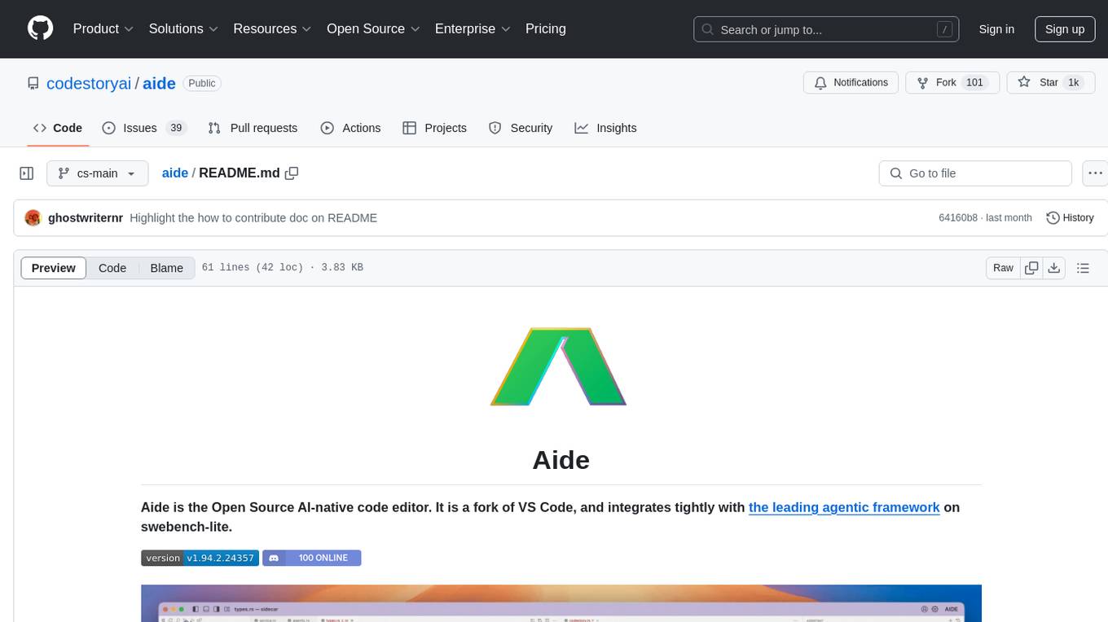Image resolution: width=1108 pixels, height=622 pixels.
Task: Focus the Go to file input
Action: point(975,173)
